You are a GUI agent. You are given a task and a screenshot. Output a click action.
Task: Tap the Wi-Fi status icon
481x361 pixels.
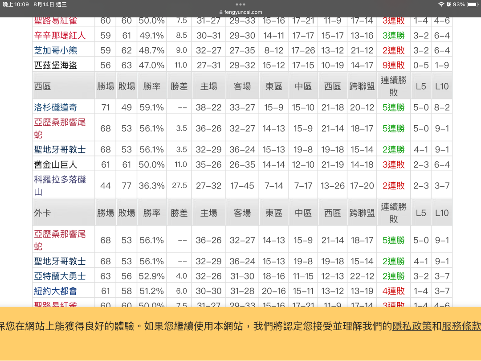[x=441, y=4]
